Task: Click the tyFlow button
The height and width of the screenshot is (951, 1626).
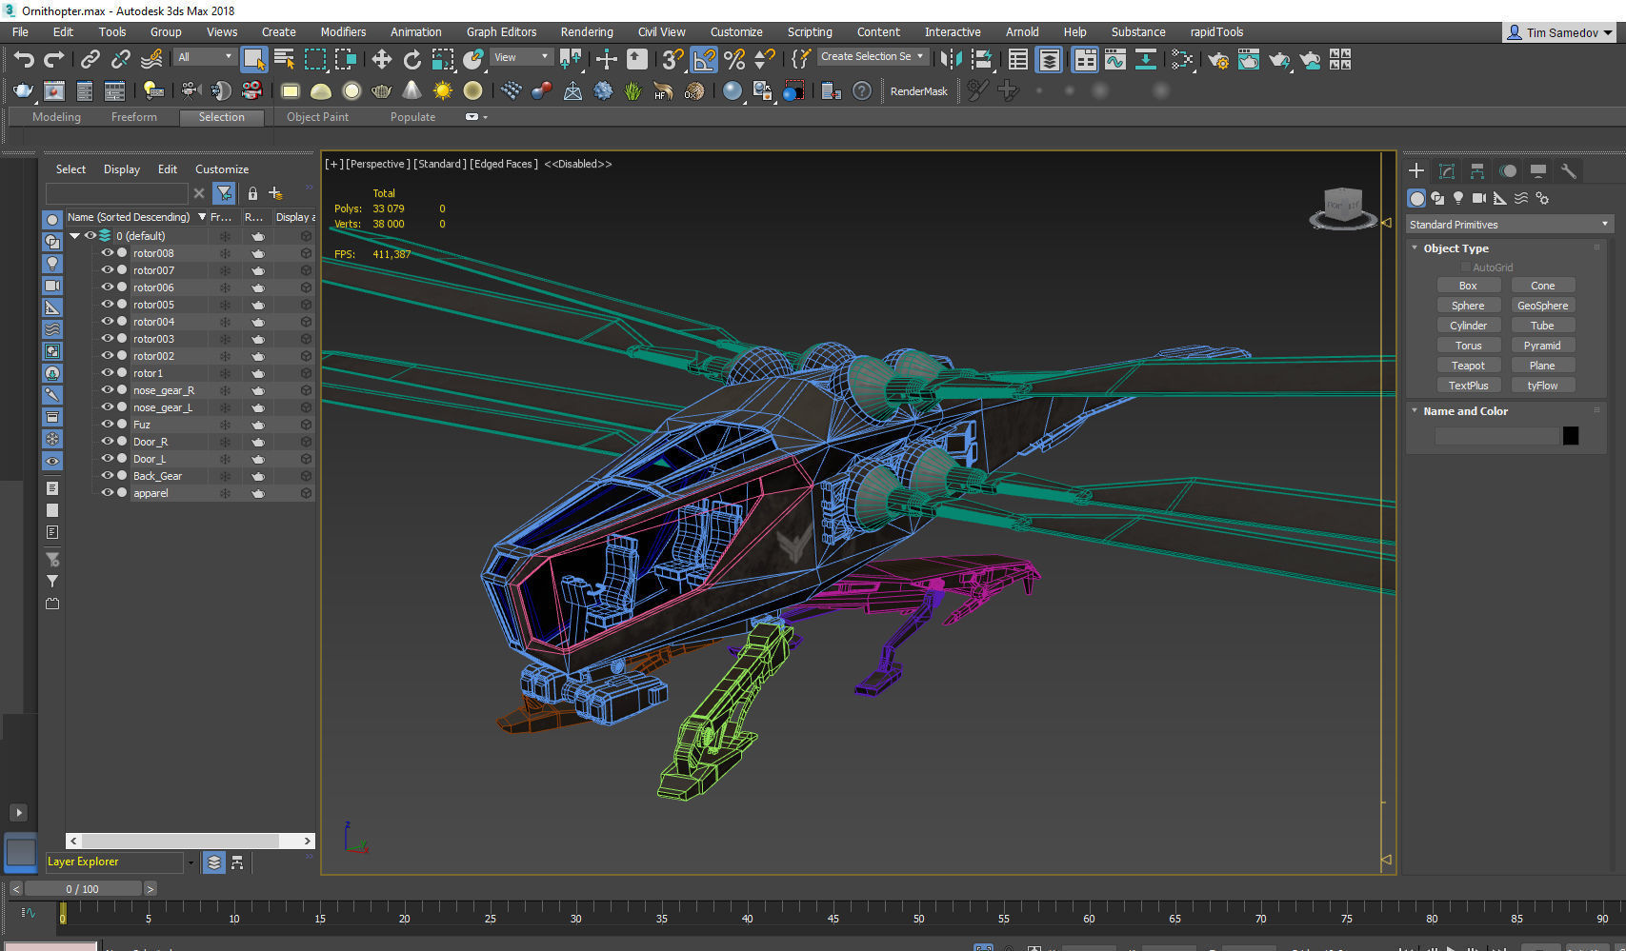Action: tap(1542, 386)
